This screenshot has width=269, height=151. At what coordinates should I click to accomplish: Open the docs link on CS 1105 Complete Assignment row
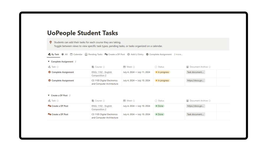click(195, 80)
